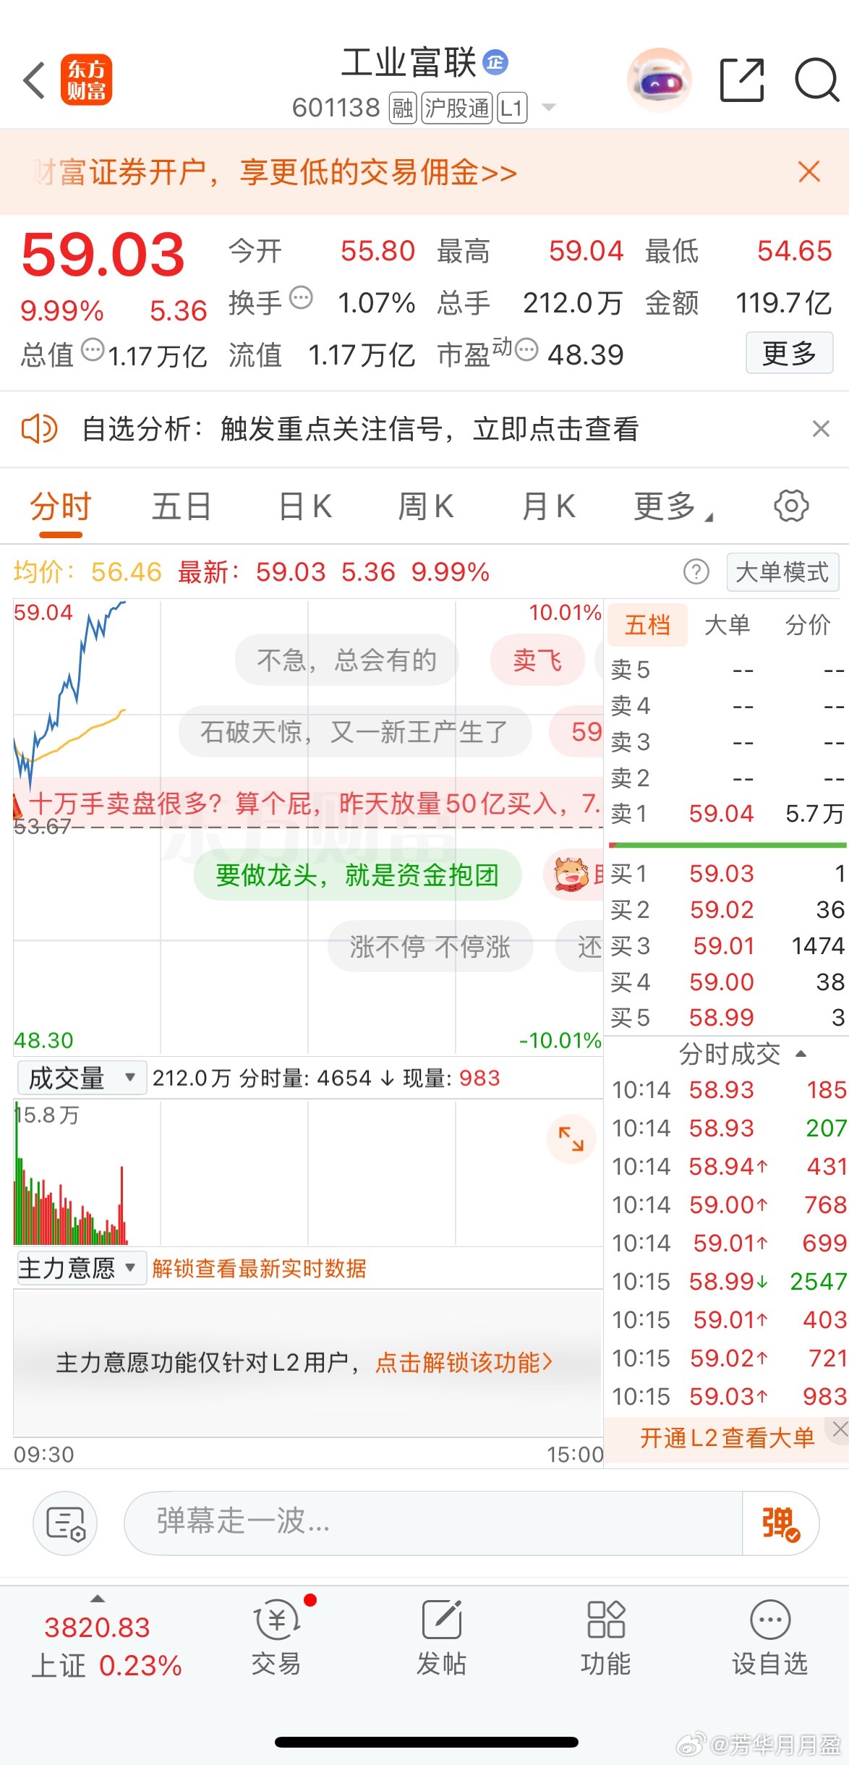Tap the 财富证券开户 commission banner link

point(275,172)
